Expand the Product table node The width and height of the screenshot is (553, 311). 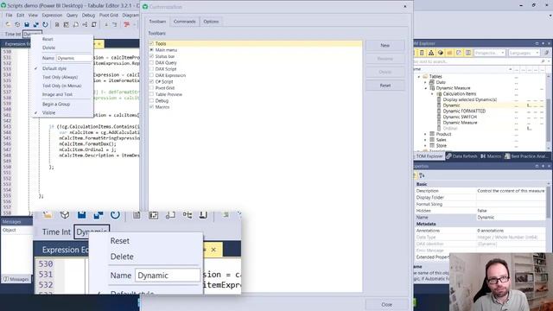point(426,134)
